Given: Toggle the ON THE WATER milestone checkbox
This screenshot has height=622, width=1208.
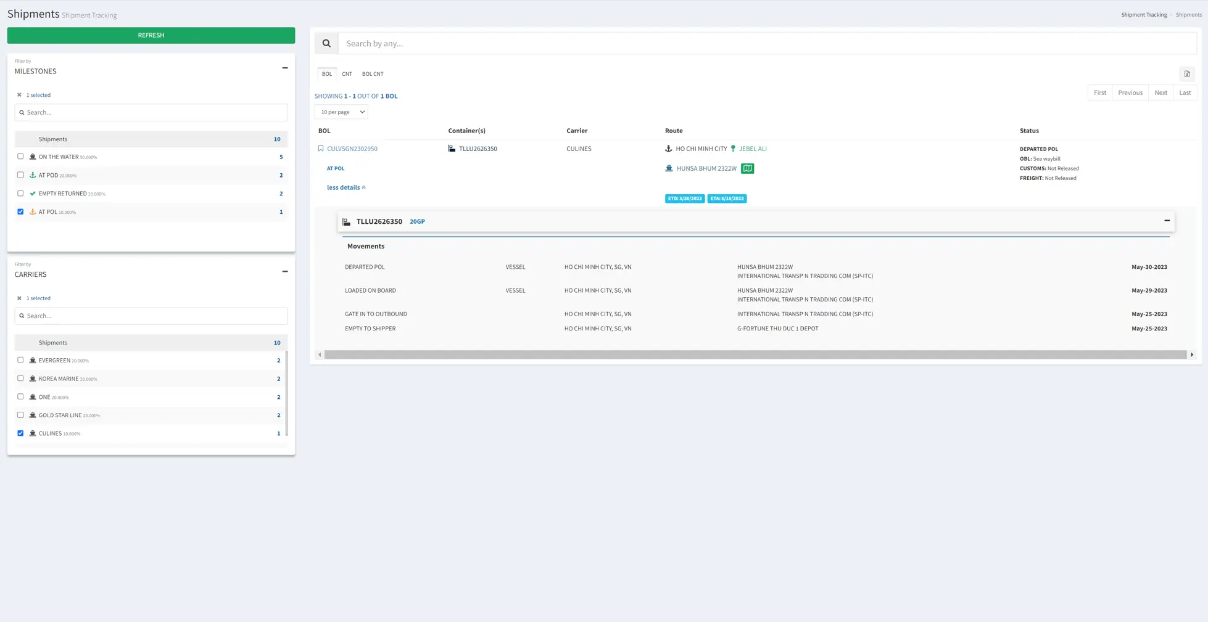Looking at the screenshot, I should 20,157.
